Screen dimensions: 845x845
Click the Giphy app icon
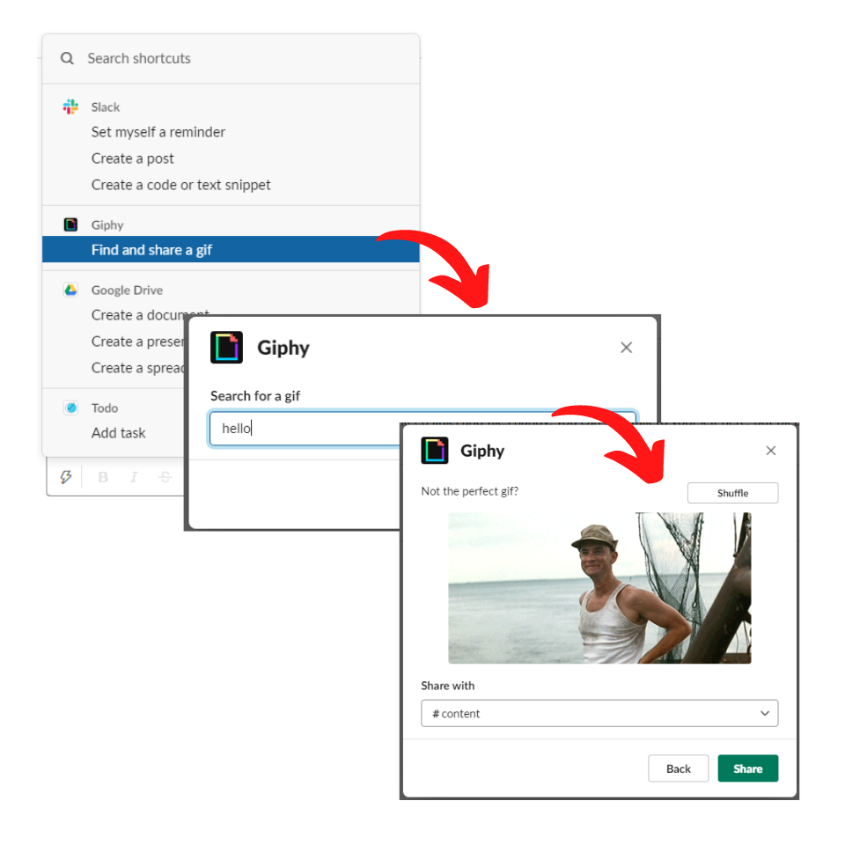tap(70, 224)
